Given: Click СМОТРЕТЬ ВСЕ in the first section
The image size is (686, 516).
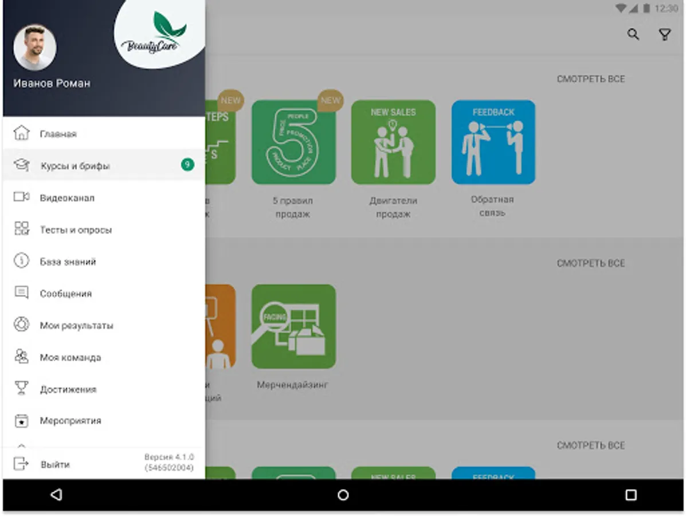Looking at the screenshot, I should coord(591,79).
